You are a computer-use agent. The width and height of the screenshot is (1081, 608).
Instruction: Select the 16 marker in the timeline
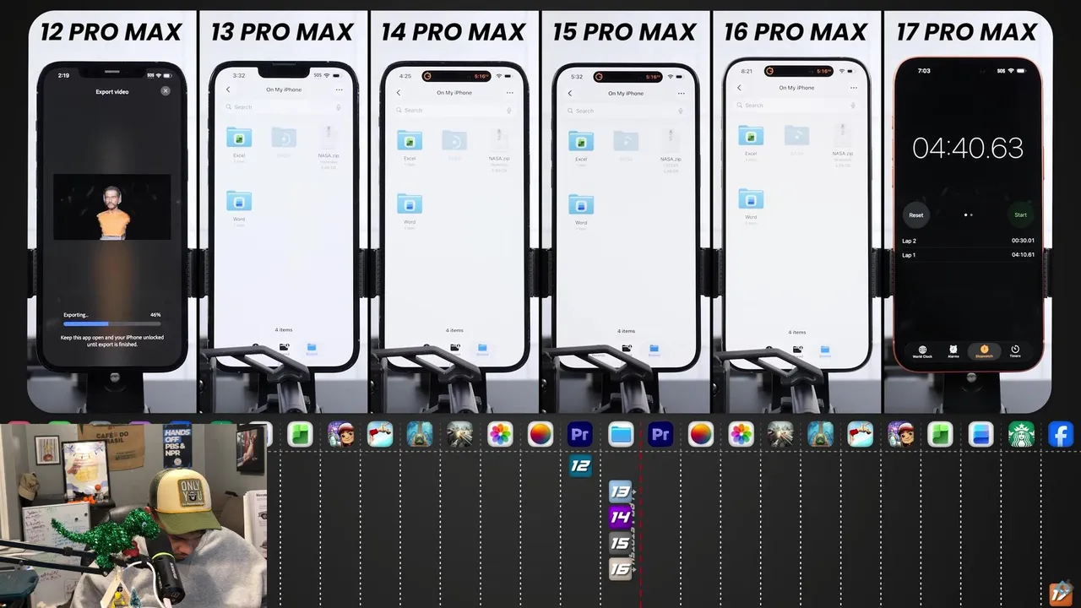(x=621, y=569)
